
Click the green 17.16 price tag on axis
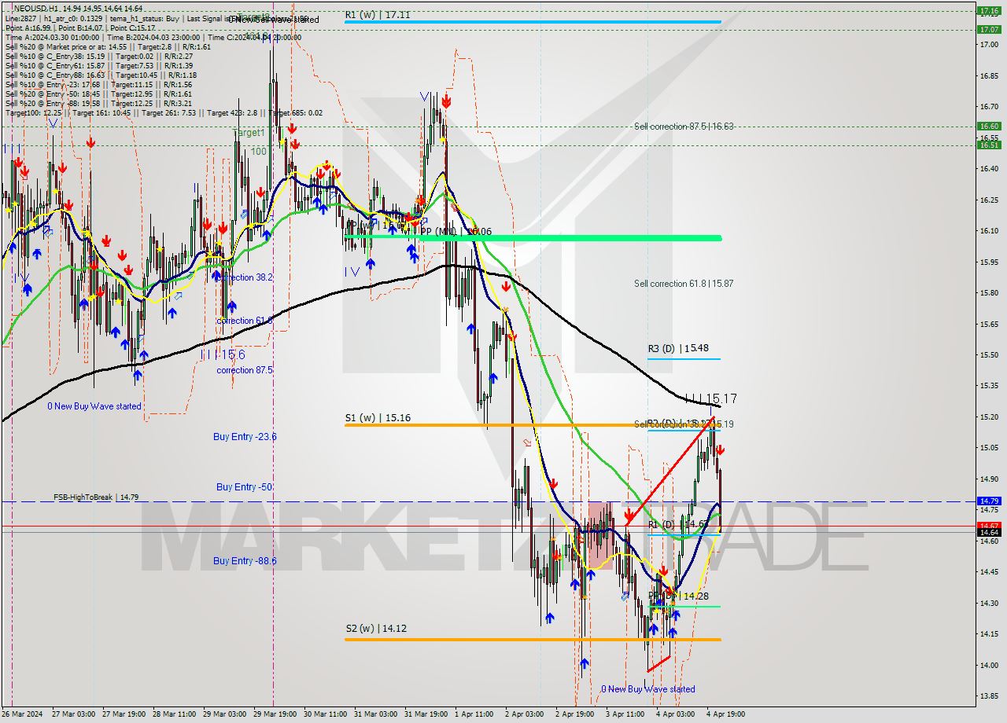click(x=989, y=11)
